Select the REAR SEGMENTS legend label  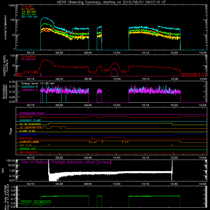[35, 204]
